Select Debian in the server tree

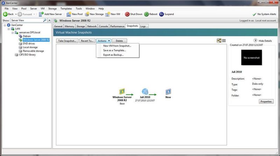tap(27, 36)
